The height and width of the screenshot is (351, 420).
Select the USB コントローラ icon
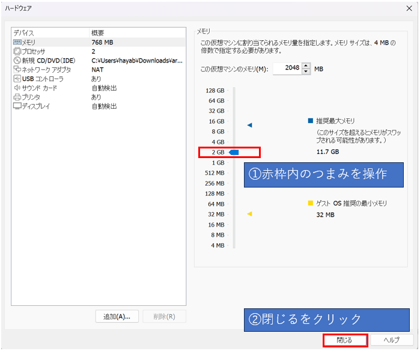(x=17, y=79)
